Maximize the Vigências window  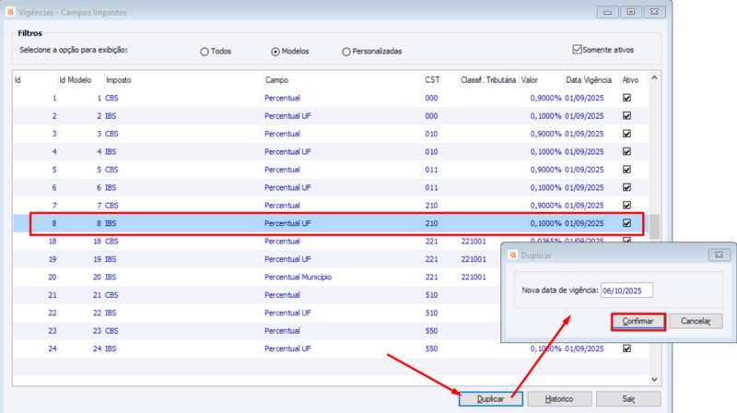tap(631, 12)
